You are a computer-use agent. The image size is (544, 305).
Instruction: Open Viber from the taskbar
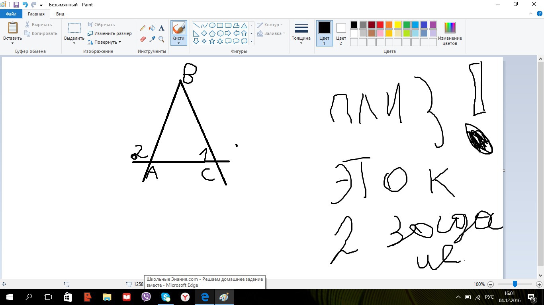[x=146, y=297]
